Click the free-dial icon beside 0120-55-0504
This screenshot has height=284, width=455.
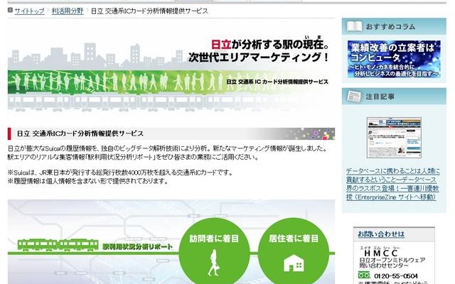pyautogui.click(x=364, y=275)
